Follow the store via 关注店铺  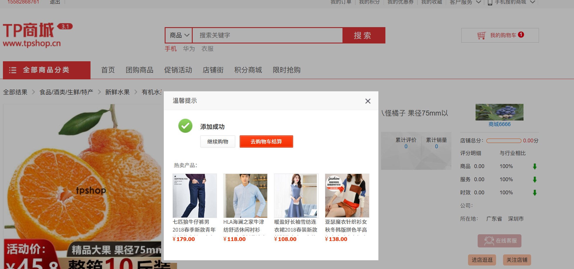(x=517, y=260)
